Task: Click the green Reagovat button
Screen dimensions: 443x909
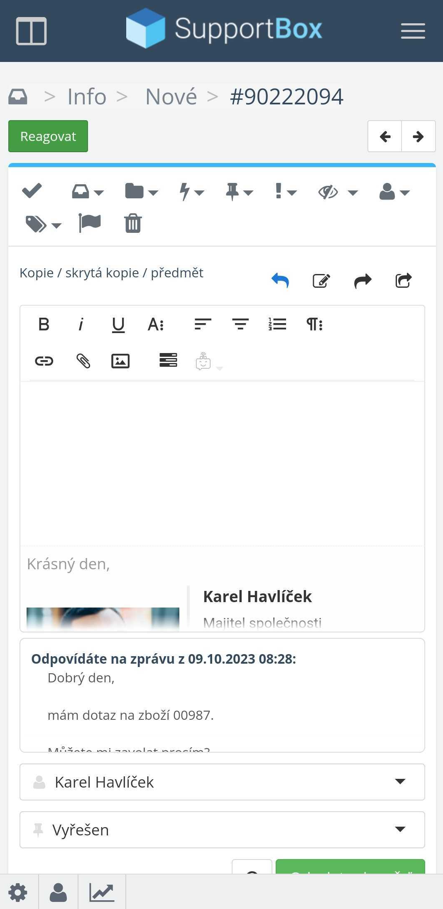Action: click(48, 136)
